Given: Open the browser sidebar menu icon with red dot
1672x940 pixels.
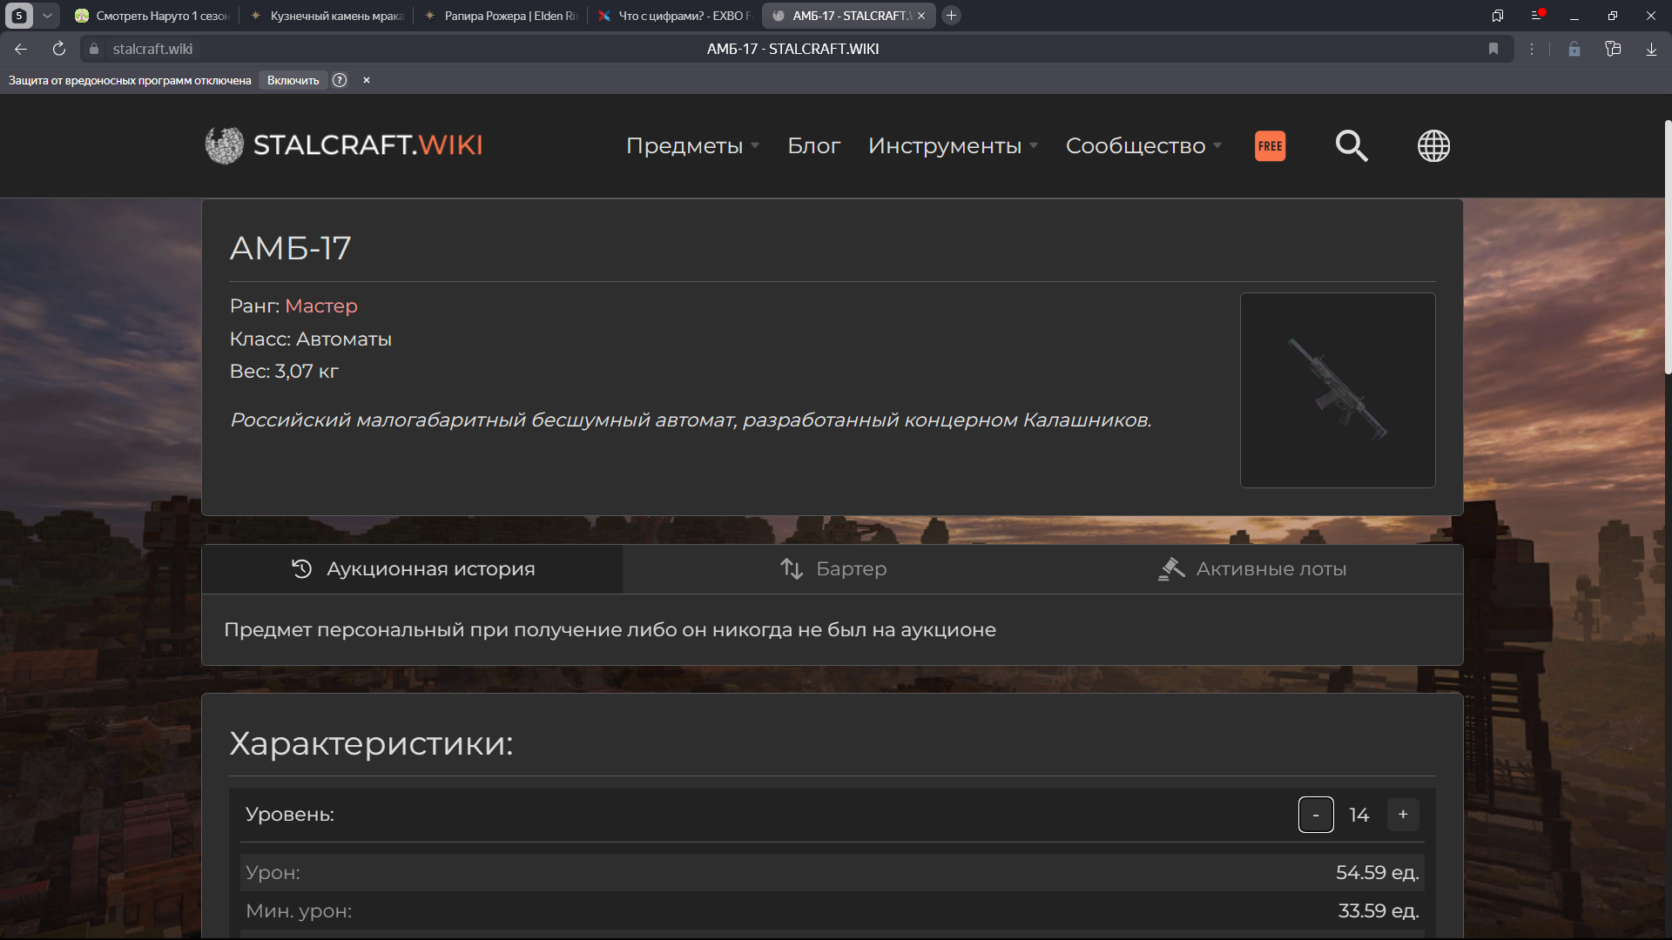Looking at the screenshot, I should pyautogui.click(x=1536, y=16).
